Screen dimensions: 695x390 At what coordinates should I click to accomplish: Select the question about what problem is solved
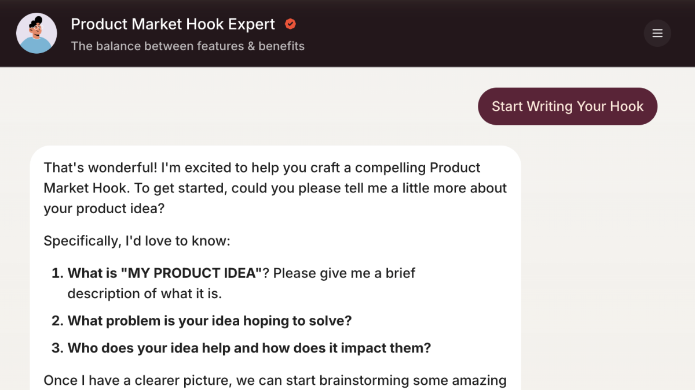[x=210, y=321]
